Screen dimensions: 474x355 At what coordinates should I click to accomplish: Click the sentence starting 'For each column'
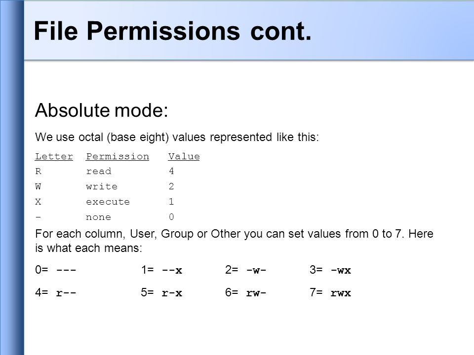(x=234, y=241)
